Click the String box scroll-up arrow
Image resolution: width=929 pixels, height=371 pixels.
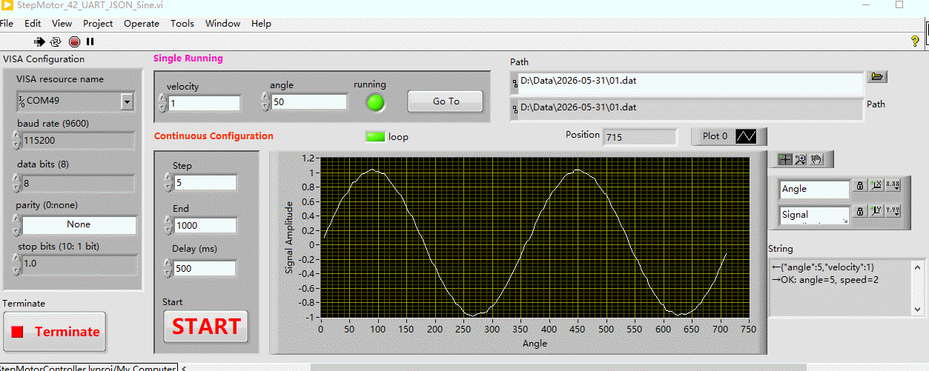[918, 267]
